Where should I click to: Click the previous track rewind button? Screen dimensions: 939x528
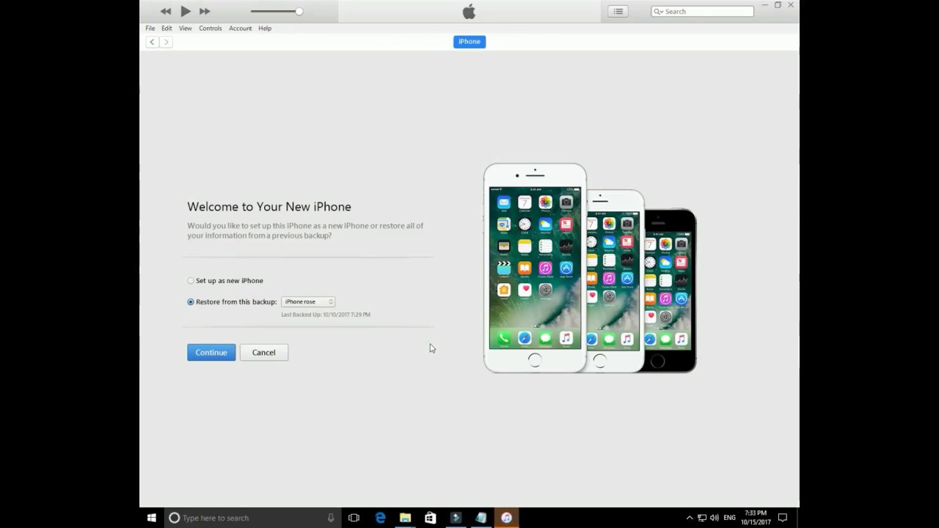[166, 11]
